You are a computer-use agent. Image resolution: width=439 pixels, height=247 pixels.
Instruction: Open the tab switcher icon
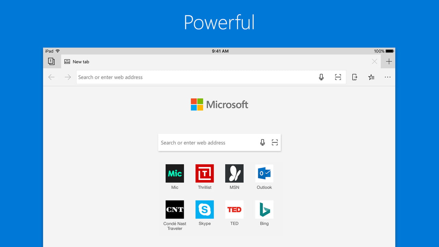pyautogui.click(x=51, y=61)
